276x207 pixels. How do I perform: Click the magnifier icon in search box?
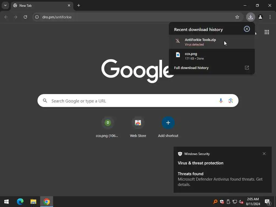pyautogui.click(x=45, y=101)
